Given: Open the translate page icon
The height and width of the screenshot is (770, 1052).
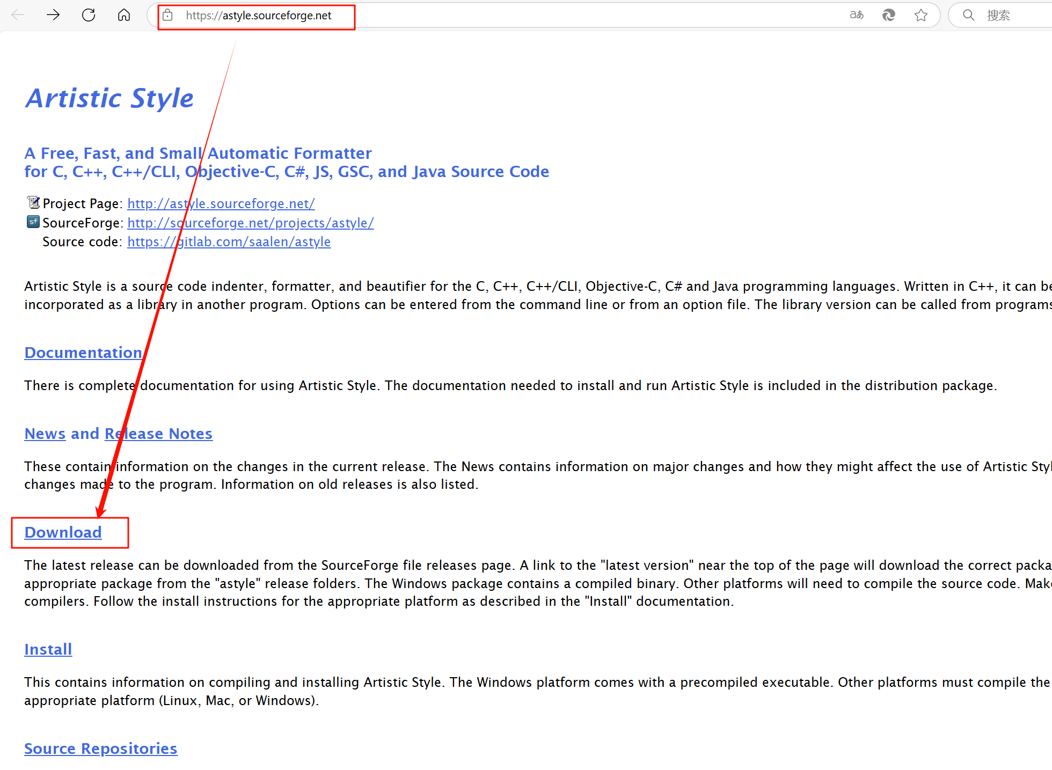Looking at the screenshot, I should click(857, 15).
